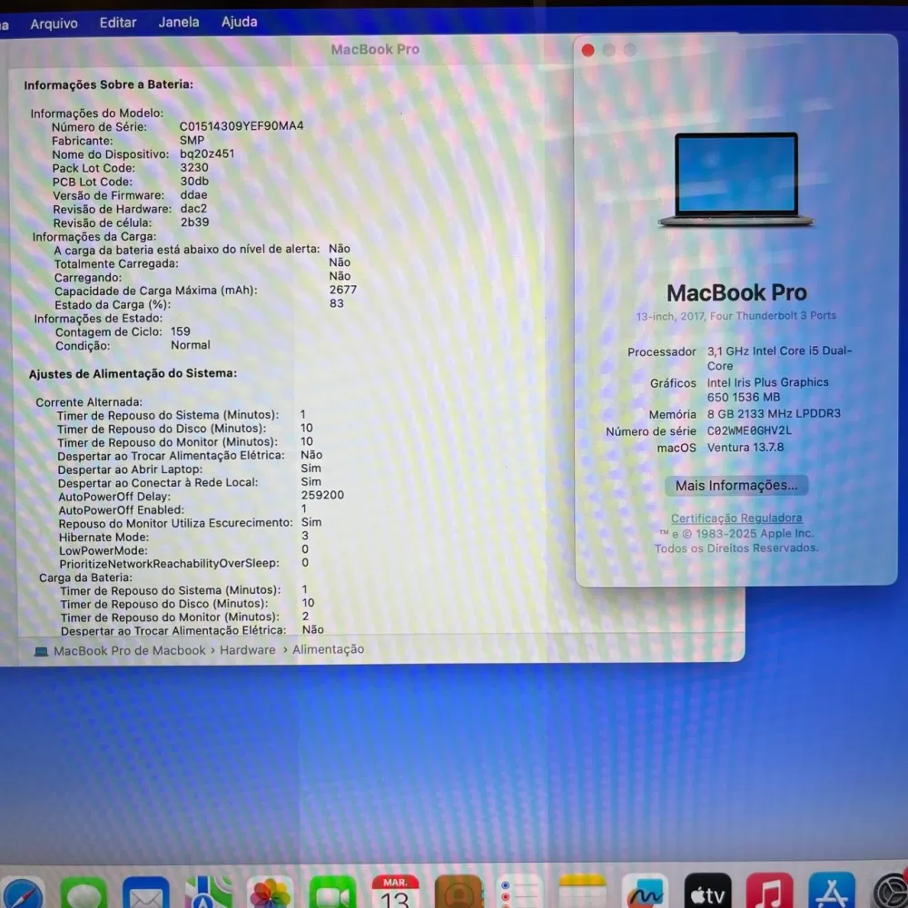Viewport: 908px width, 908px height.
Task: Click the Mais Informações button
Action: [x=736, y=486]
